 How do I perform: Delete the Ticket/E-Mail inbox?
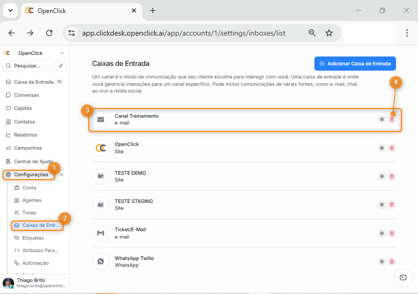[392, 233]
